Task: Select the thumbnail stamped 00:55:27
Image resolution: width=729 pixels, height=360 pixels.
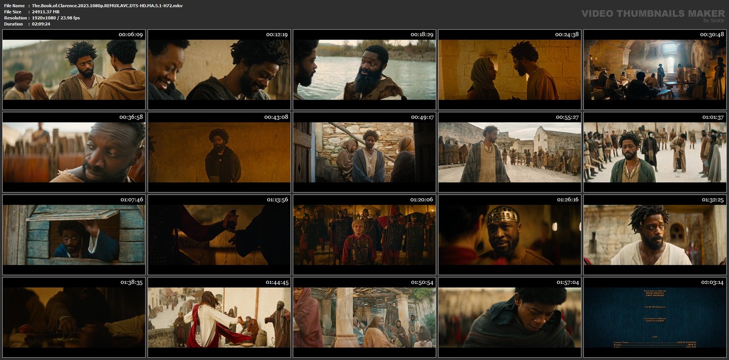Action: click(x=510, y=152)
